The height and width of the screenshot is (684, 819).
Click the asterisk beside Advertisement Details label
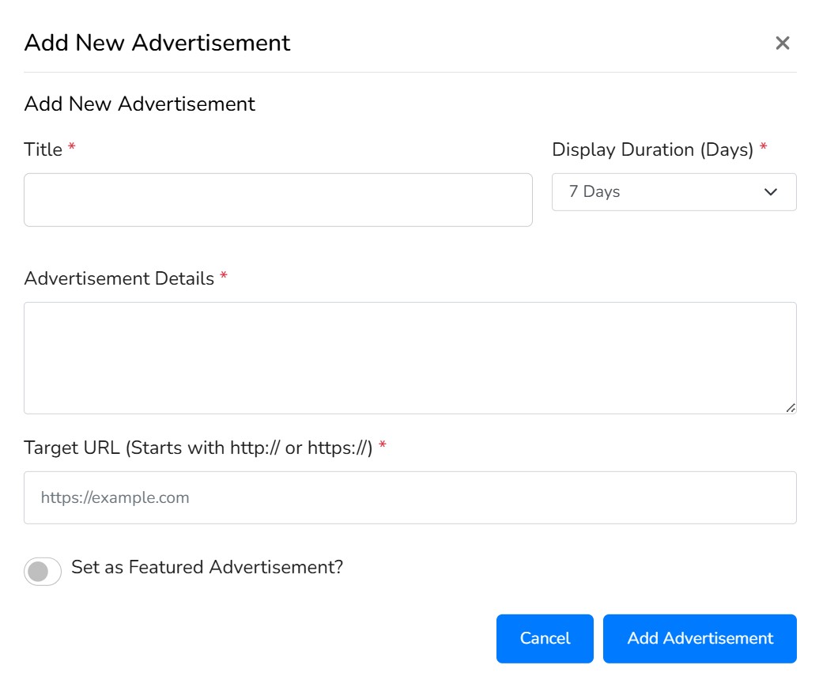(x=224, y=278)
